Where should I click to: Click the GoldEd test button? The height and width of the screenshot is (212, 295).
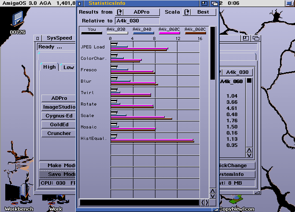point(59,124)
